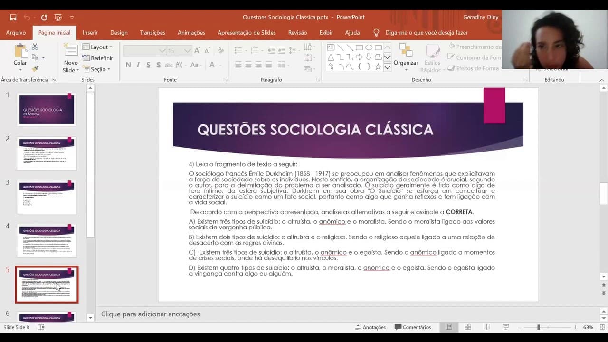
Task: Open the Customize Quick Access Toolbar arrow
Action: point(72,17)
